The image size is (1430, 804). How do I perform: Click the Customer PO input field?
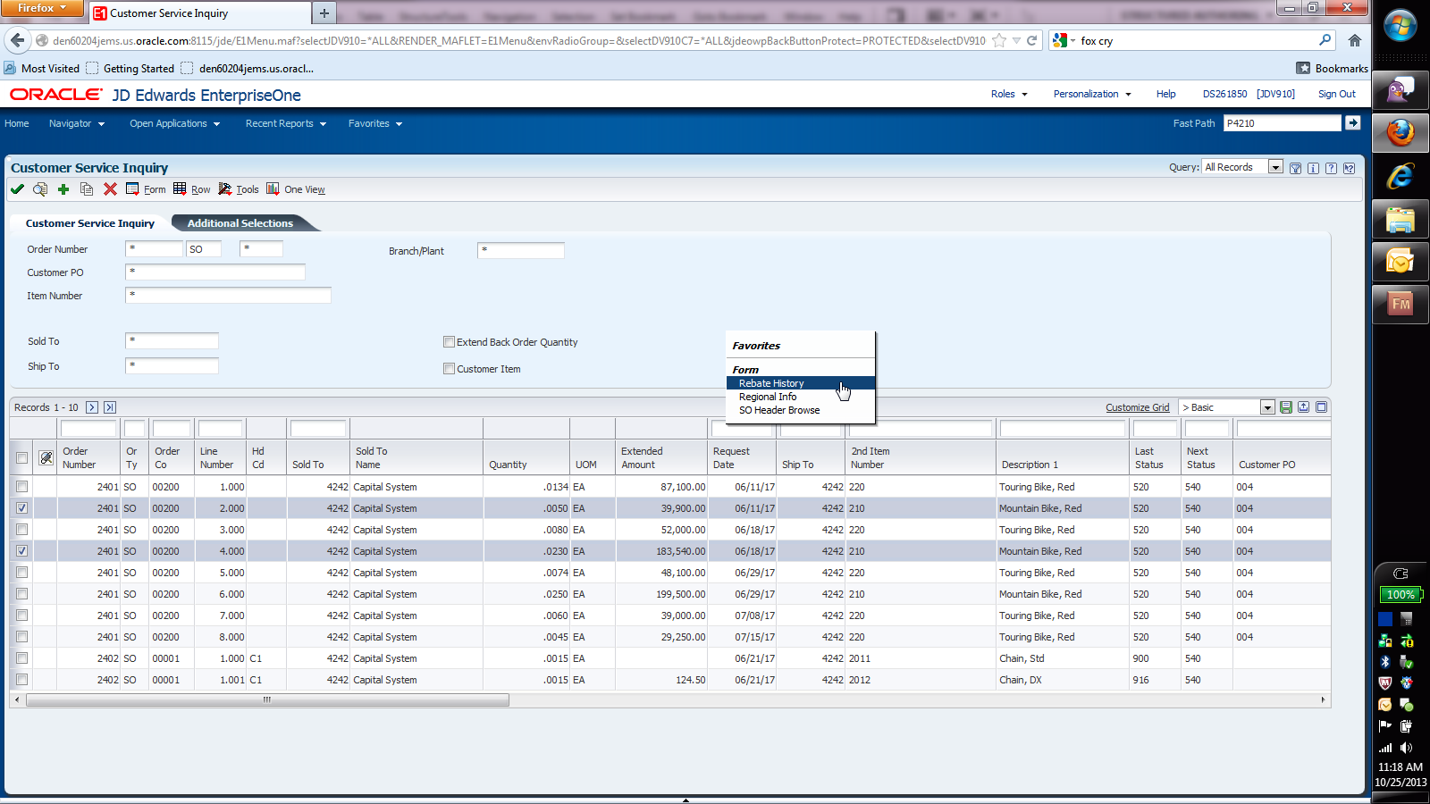[215, 272]
